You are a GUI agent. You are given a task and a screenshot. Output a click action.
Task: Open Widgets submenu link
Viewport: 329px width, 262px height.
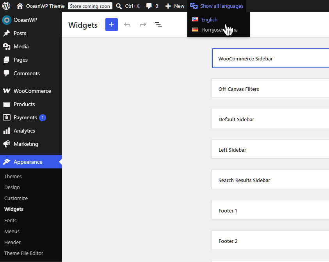(14, 209)
